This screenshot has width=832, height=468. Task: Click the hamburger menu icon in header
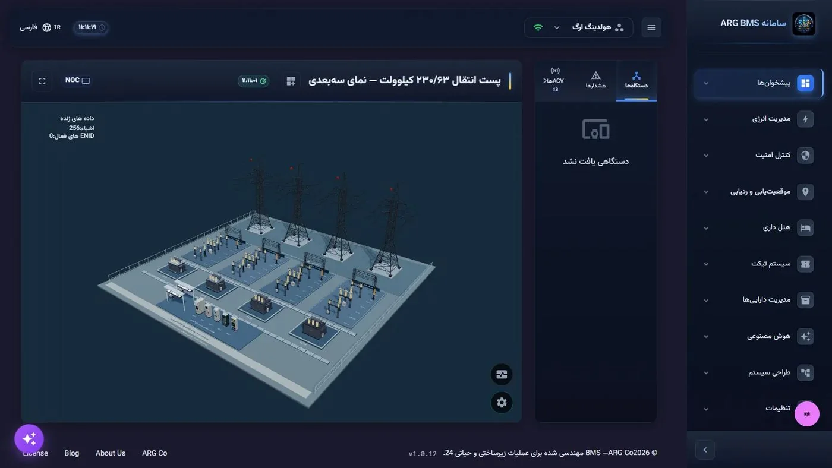click(x=651, y=27)
